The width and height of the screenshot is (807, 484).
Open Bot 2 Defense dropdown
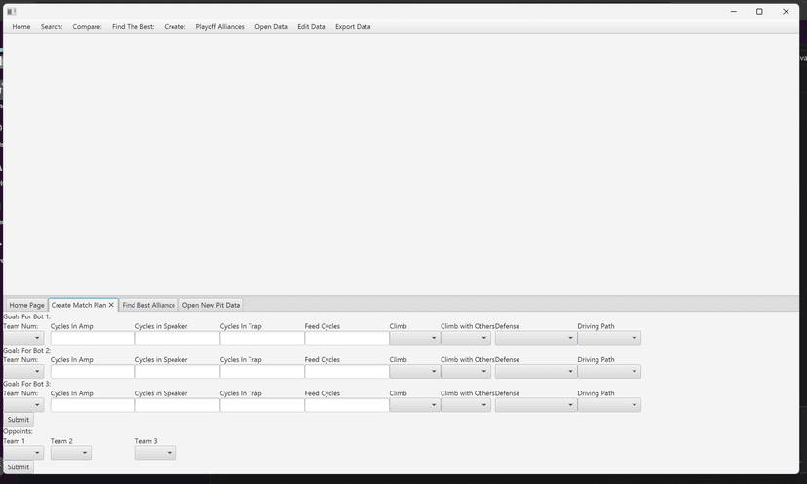coord(536,371)
